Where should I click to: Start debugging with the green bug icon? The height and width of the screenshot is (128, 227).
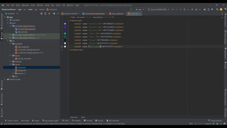[184, 10]
